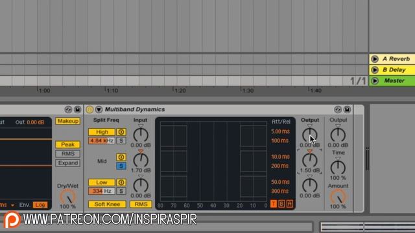Click High band release 100 ms value
Screen dimensions: 415x233
tap(279, 140)
